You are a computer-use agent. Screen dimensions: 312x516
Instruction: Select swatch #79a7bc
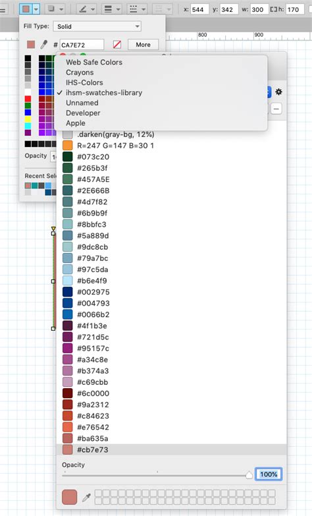pyautogui.click(x=171, y=258)
